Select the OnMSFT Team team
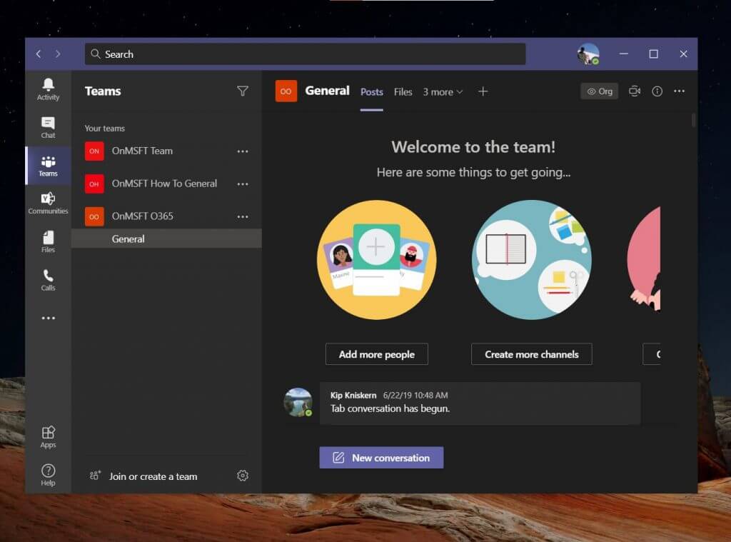This screenshot has width=731, height=542. 166,151
